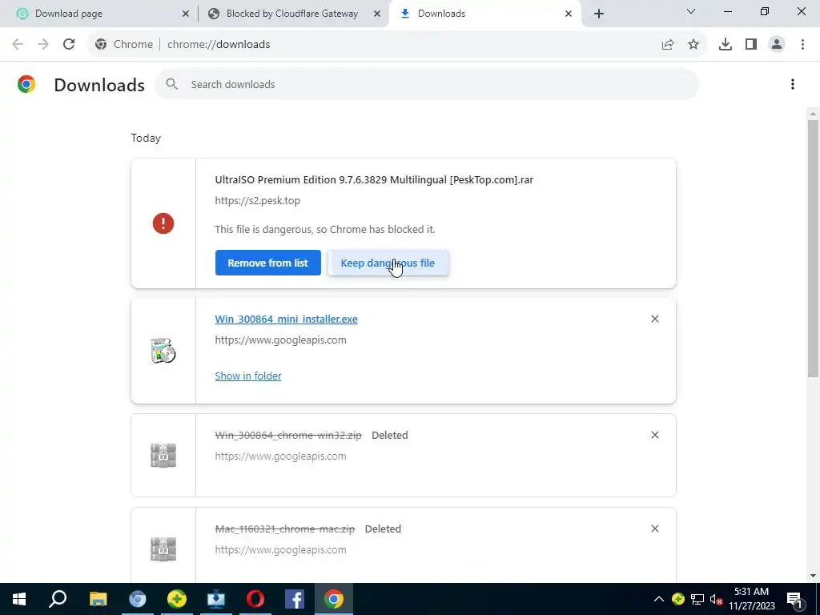This screenshot has height=615, width=820.
Task: Select the Downloads tab
Action: coord(484,14)
